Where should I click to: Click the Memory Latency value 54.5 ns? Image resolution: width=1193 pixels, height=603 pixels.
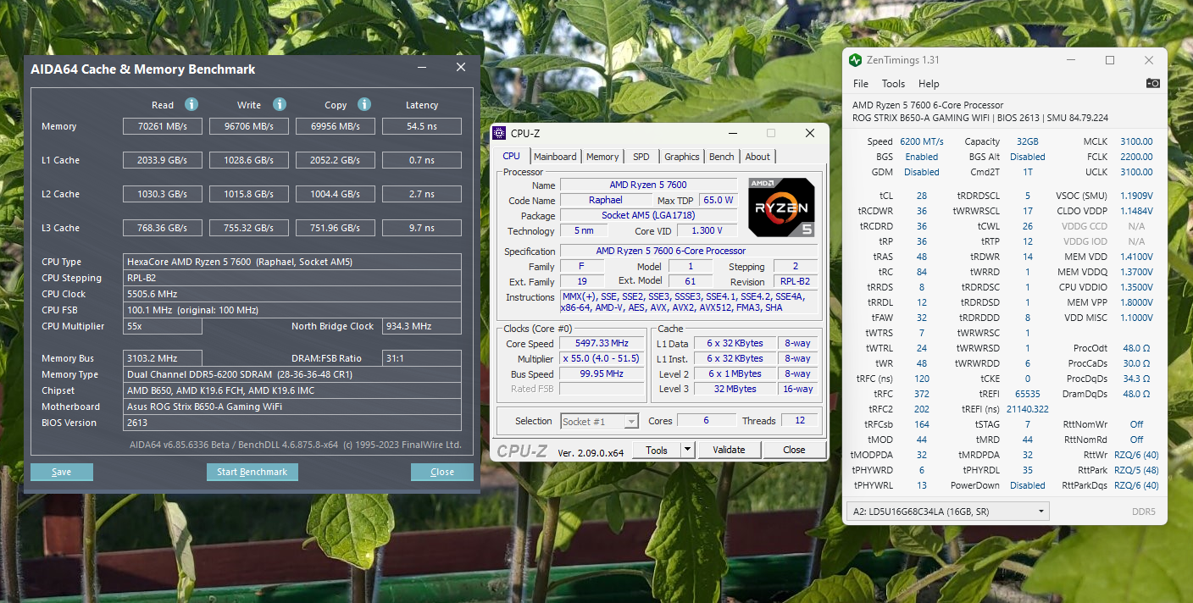click(422, 126)
